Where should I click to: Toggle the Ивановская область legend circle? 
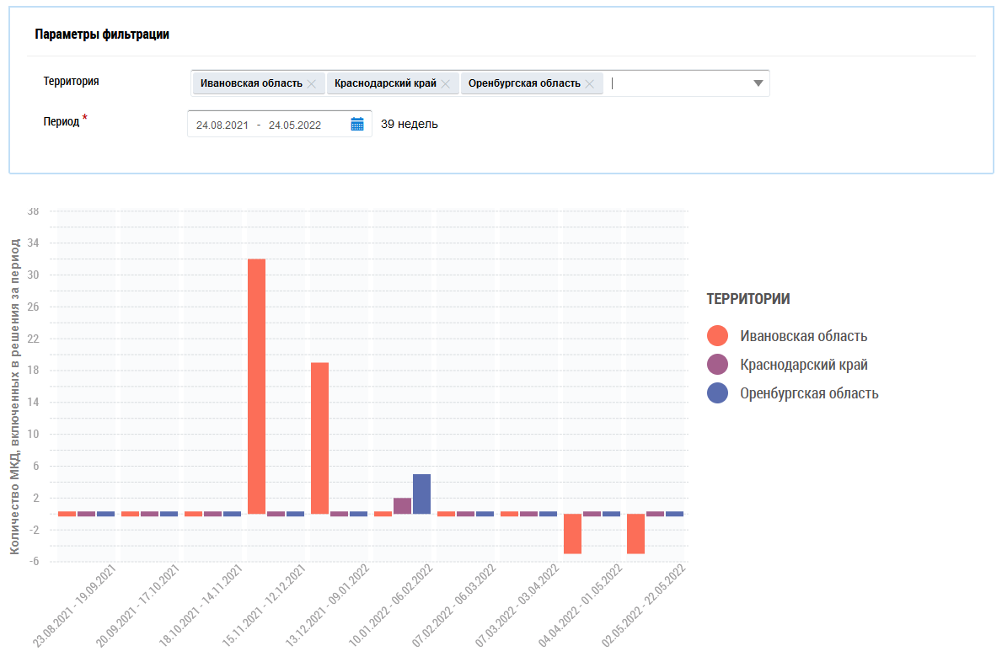coord(718,336)
